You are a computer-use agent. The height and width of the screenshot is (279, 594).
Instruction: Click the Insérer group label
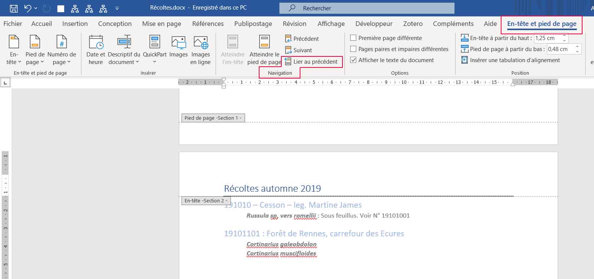(x=148, y=73)
